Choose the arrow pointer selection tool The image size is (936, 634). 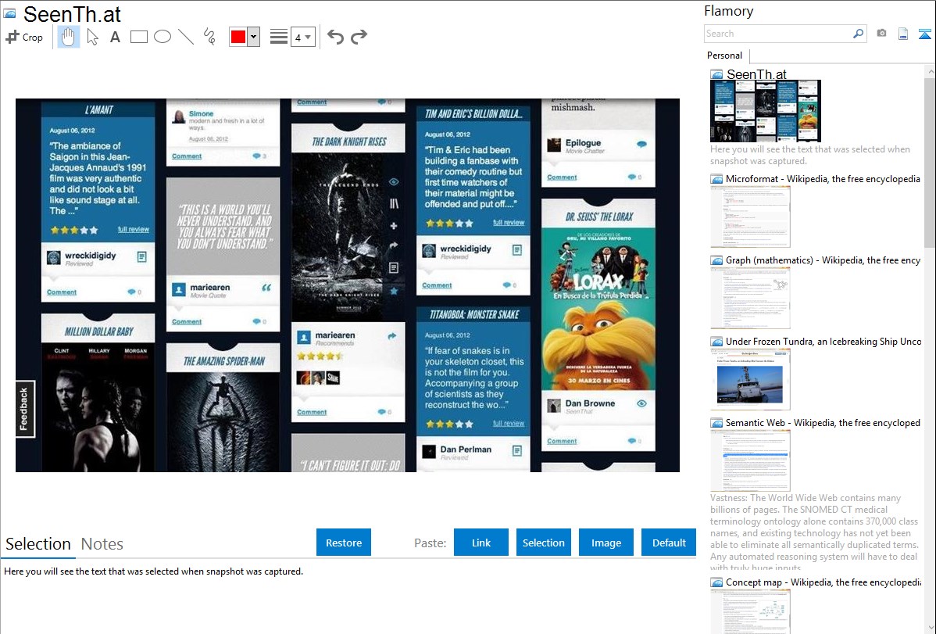pos(92,37)
